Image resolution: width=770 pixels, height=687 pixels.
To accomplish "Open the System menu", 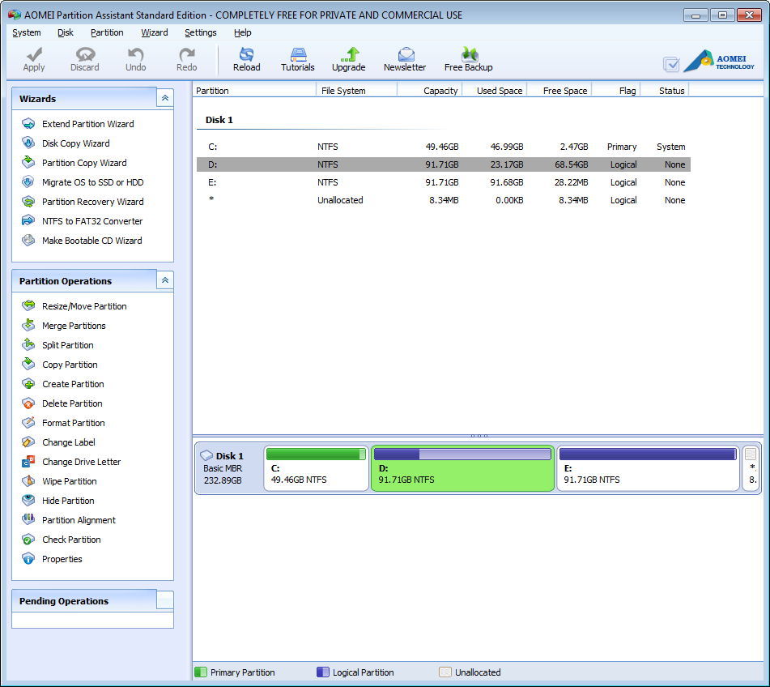I will tap(27, 32).
